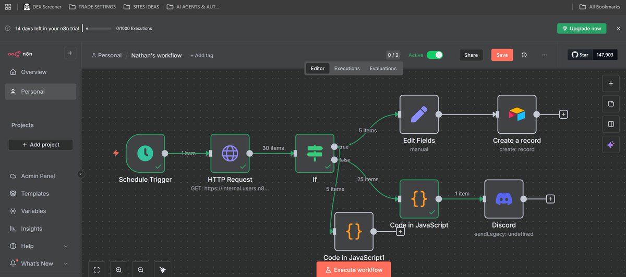Click the Add project button

41,145
